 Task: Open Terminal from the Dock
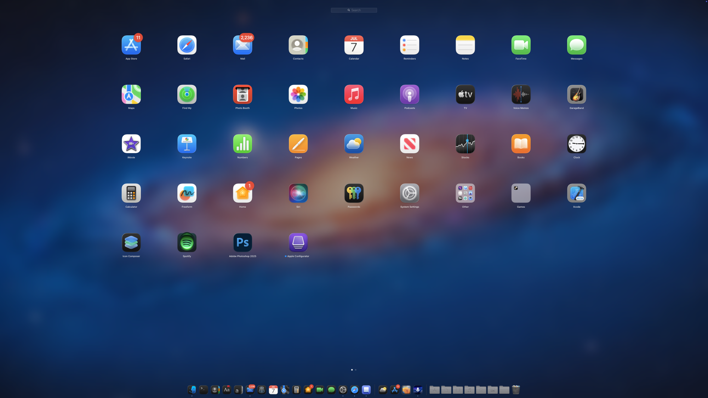click(x=204, y=390)
